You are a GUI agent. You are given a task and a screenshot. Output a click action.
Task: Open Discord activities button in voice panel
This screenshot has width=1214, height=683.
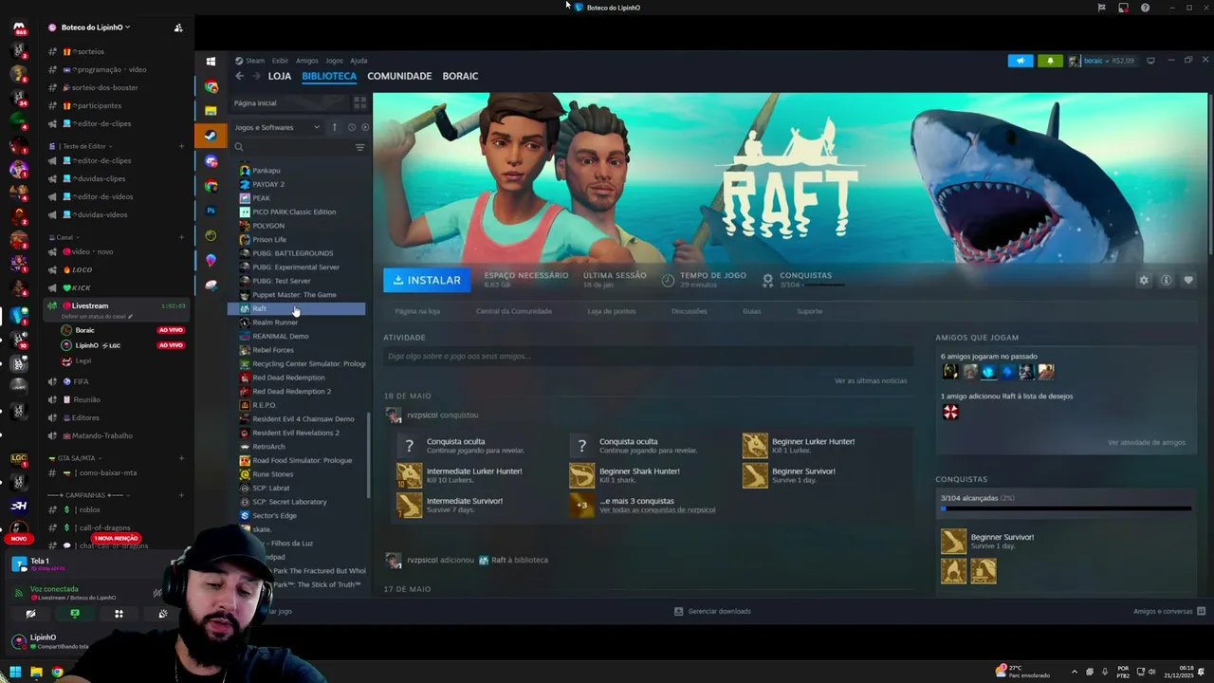pyautogui.click(x=119, y=614)
